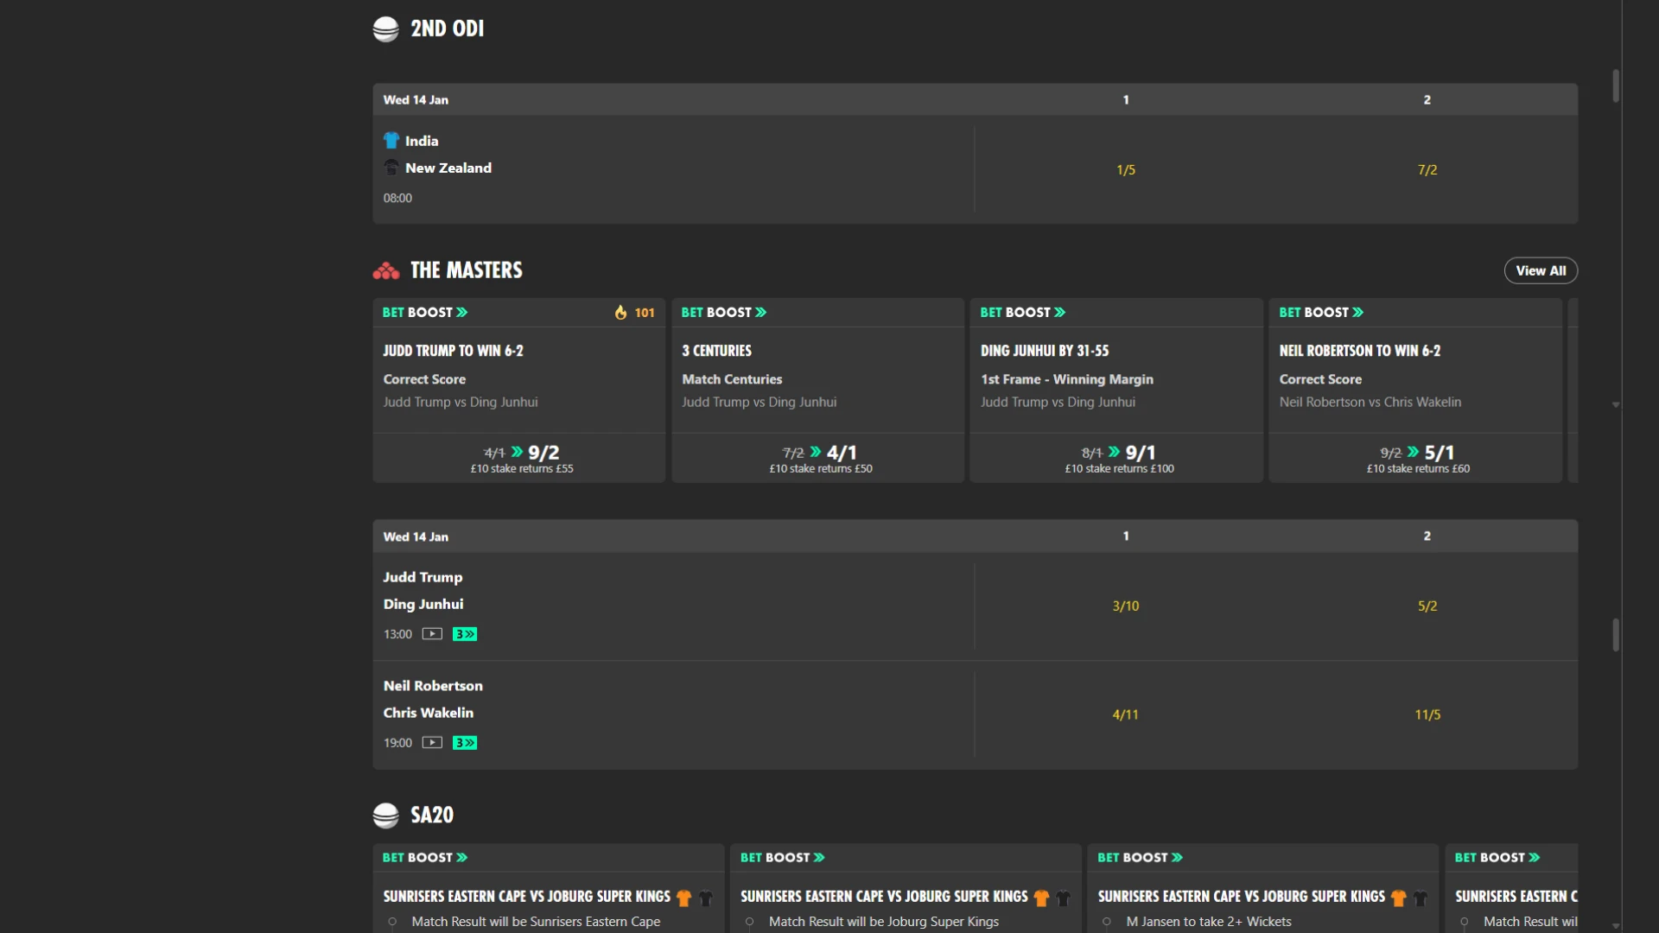Click the flame popularity icon showing 101

click(621, 313)
